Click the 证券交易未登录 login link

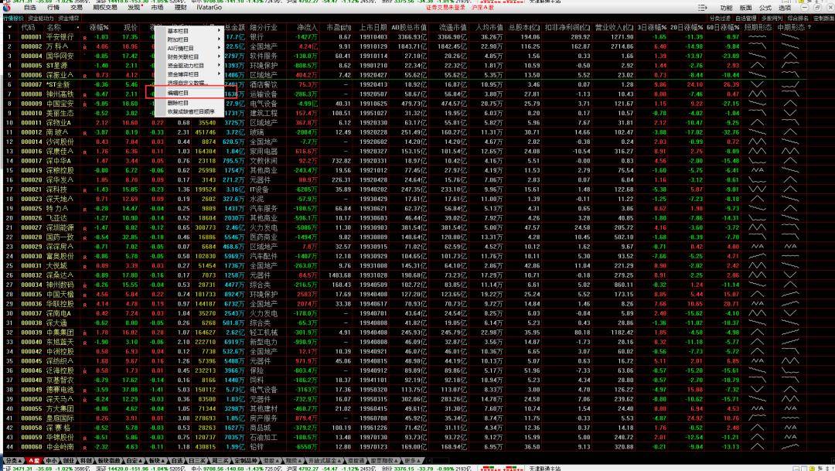tap(446, 8)
